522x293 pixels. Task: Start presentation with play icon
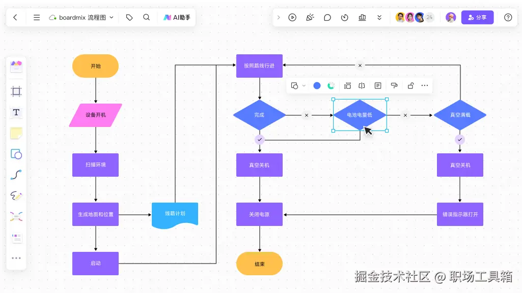coord(292,18)
